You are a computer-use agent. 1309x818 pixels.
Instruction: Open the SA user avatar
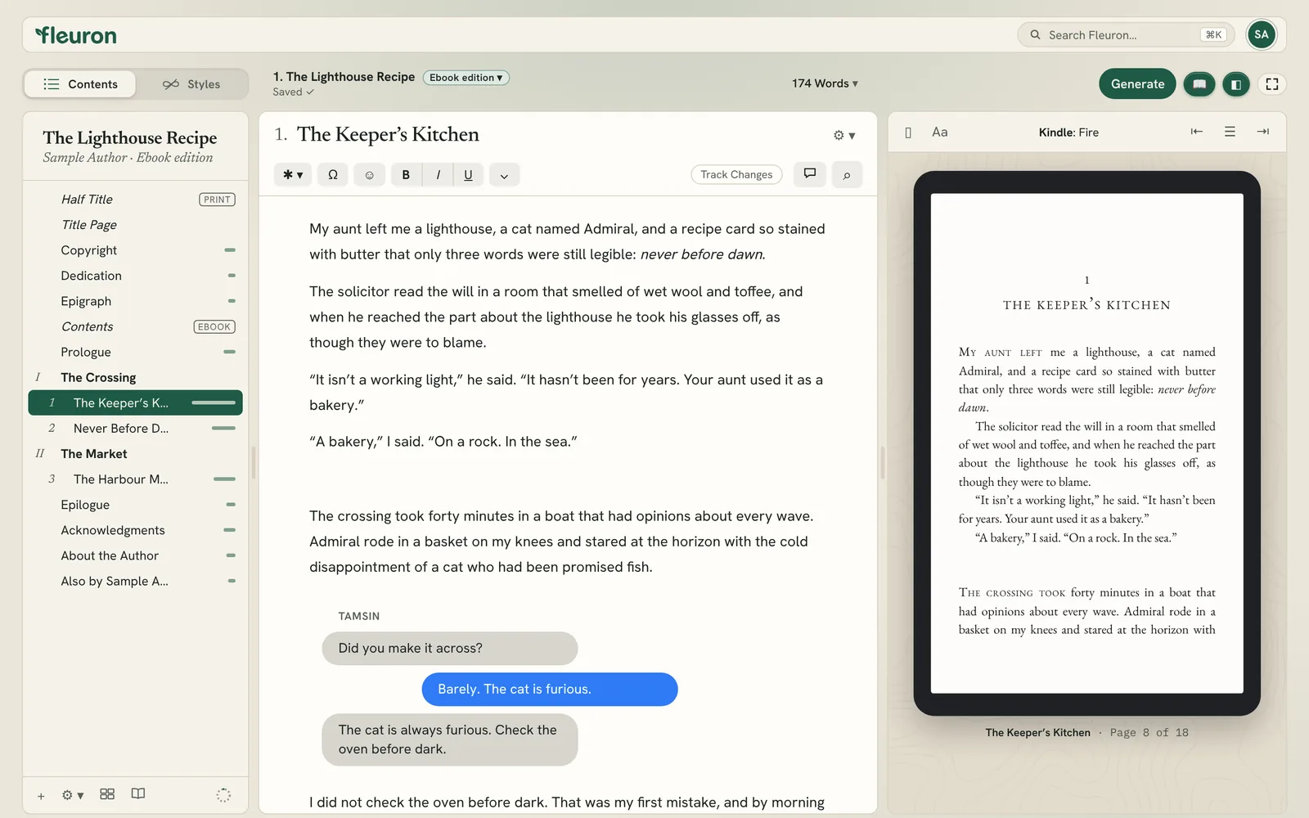point(1262,34)
